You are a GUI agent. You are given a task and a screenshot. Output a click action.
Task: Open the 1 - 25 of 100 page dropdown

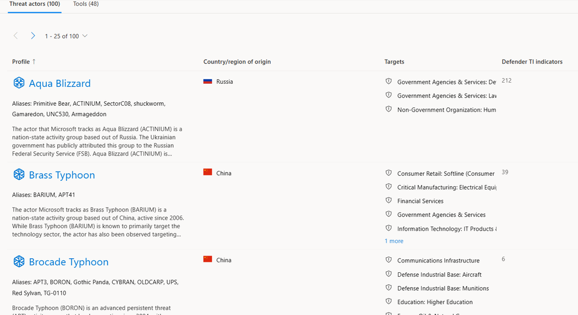coord(66,36)
